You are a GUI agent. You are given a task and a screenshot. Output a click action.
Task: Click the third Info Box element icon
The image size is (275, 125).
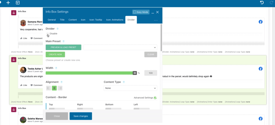click(x=14, y=110)
